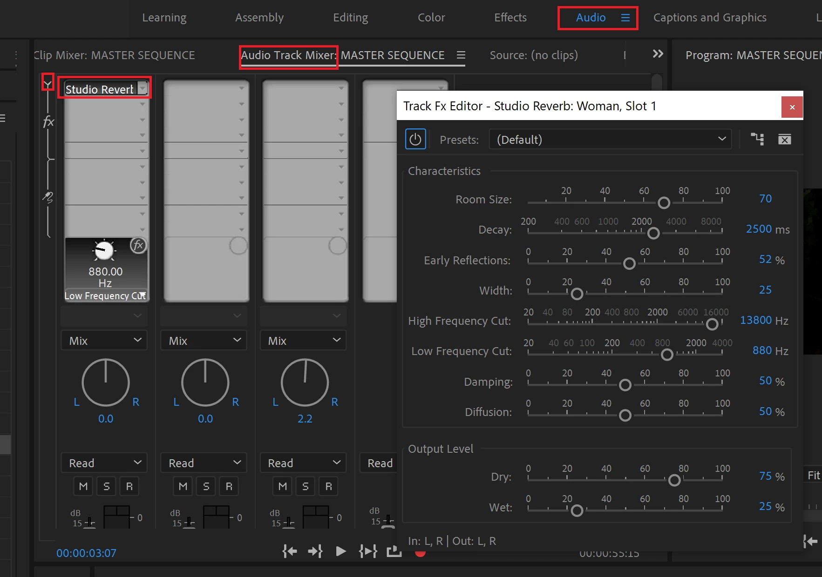
Task: Go to In point button
Action: click(290, 551)
